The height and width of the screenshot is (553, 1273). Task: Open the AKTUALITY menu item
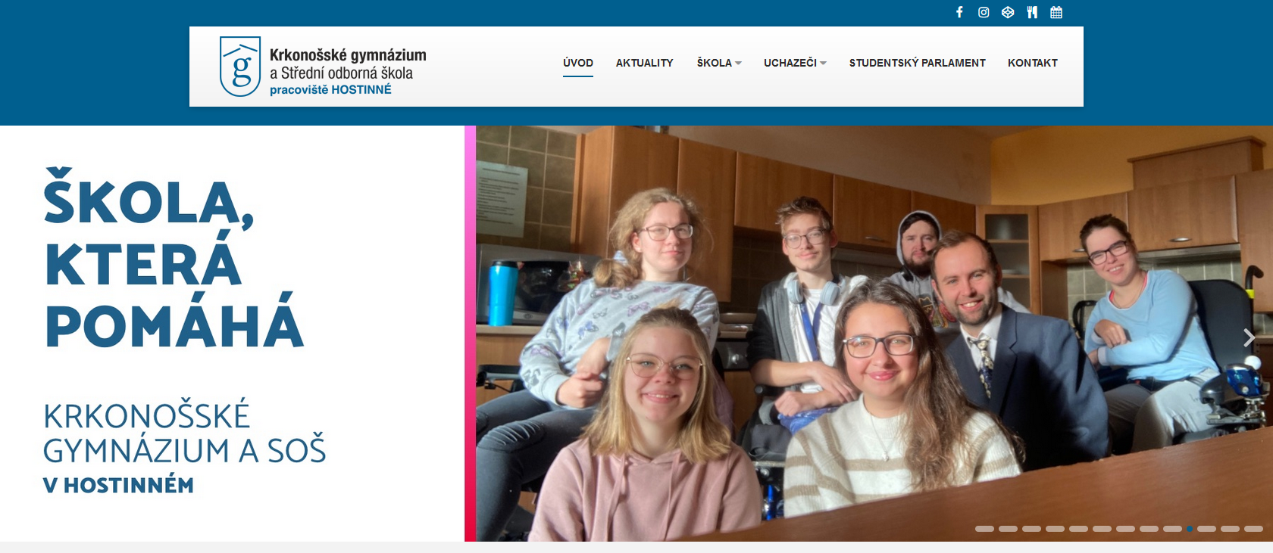[644, 63]
